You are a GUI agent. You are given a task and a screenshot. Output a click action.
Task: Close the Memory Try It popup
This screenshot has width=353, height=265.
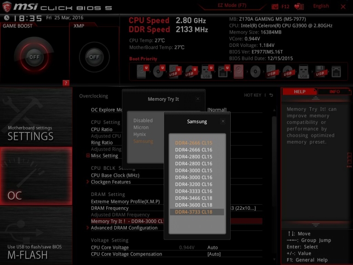198,99
